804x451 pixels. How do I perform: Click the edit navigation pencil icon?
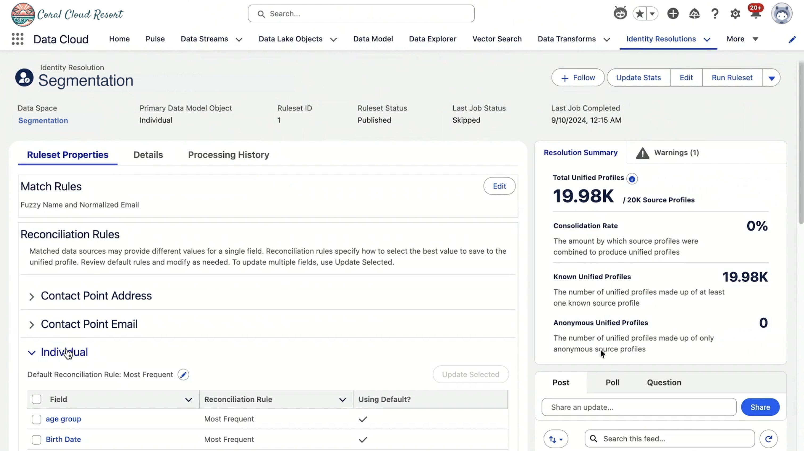pos(792,40)
